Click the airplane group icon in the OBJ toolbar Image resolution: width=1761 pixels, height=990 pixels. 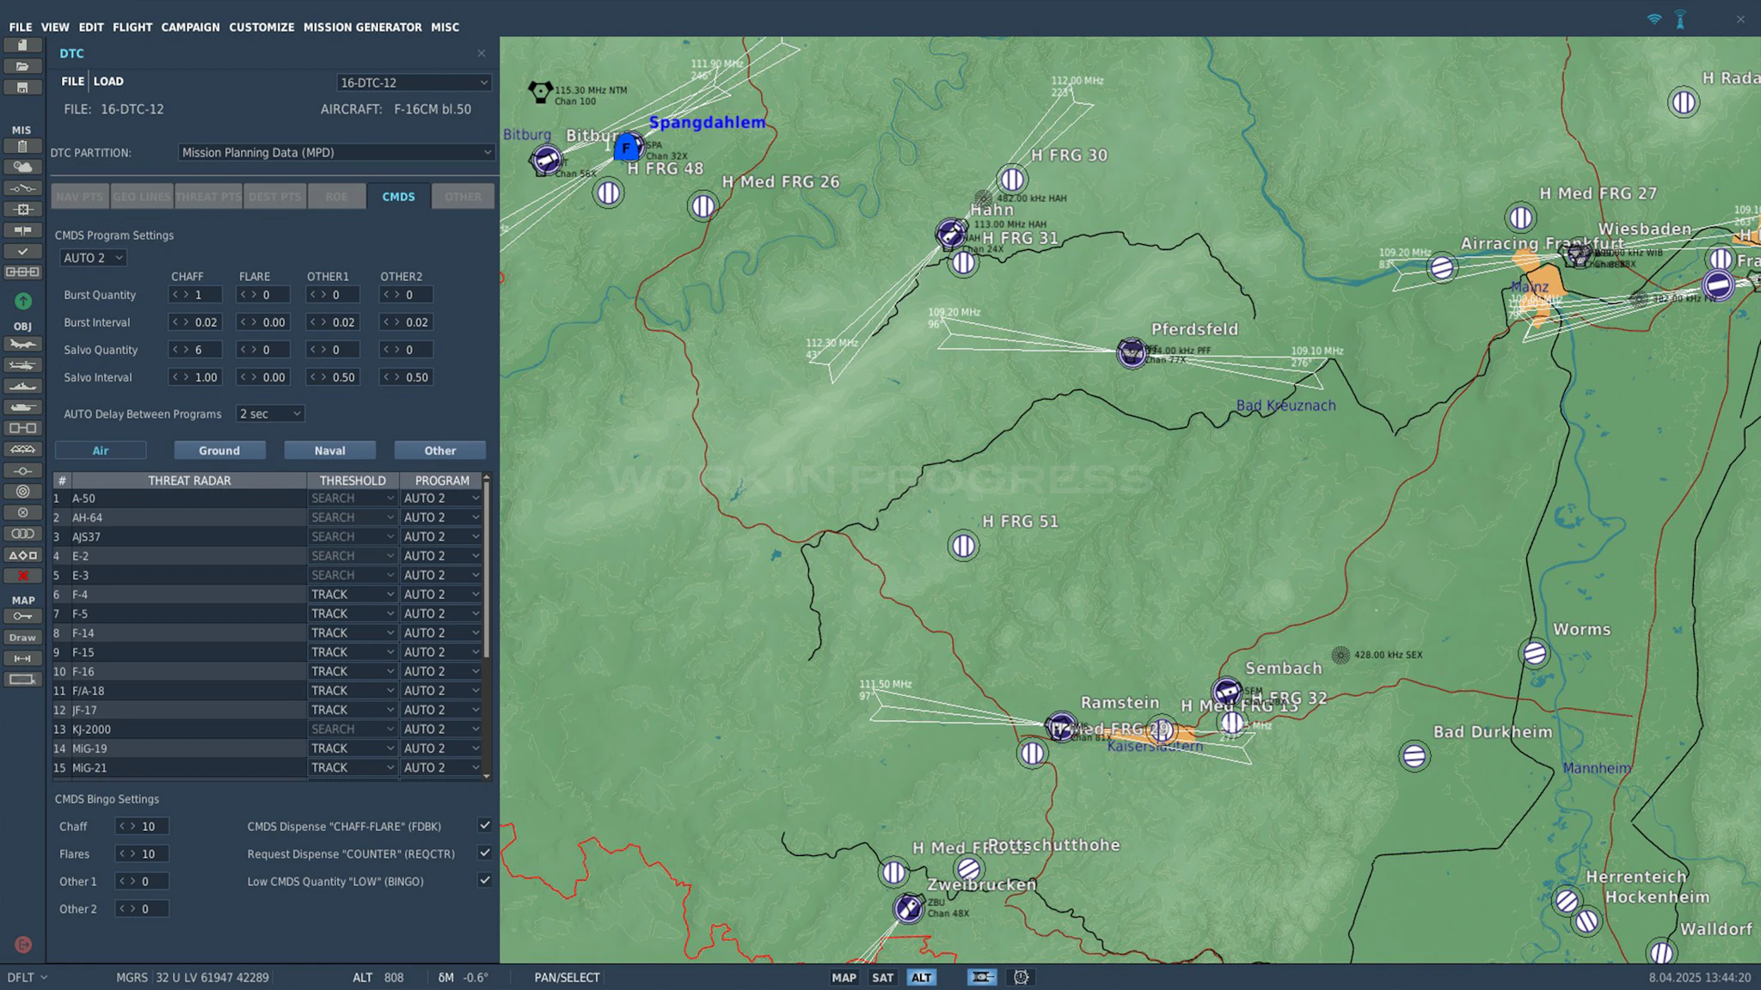tap(22, 345)
